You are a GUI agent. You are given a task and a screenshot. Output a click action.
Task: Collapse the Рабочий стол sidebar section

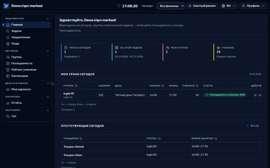coord(48,18)
